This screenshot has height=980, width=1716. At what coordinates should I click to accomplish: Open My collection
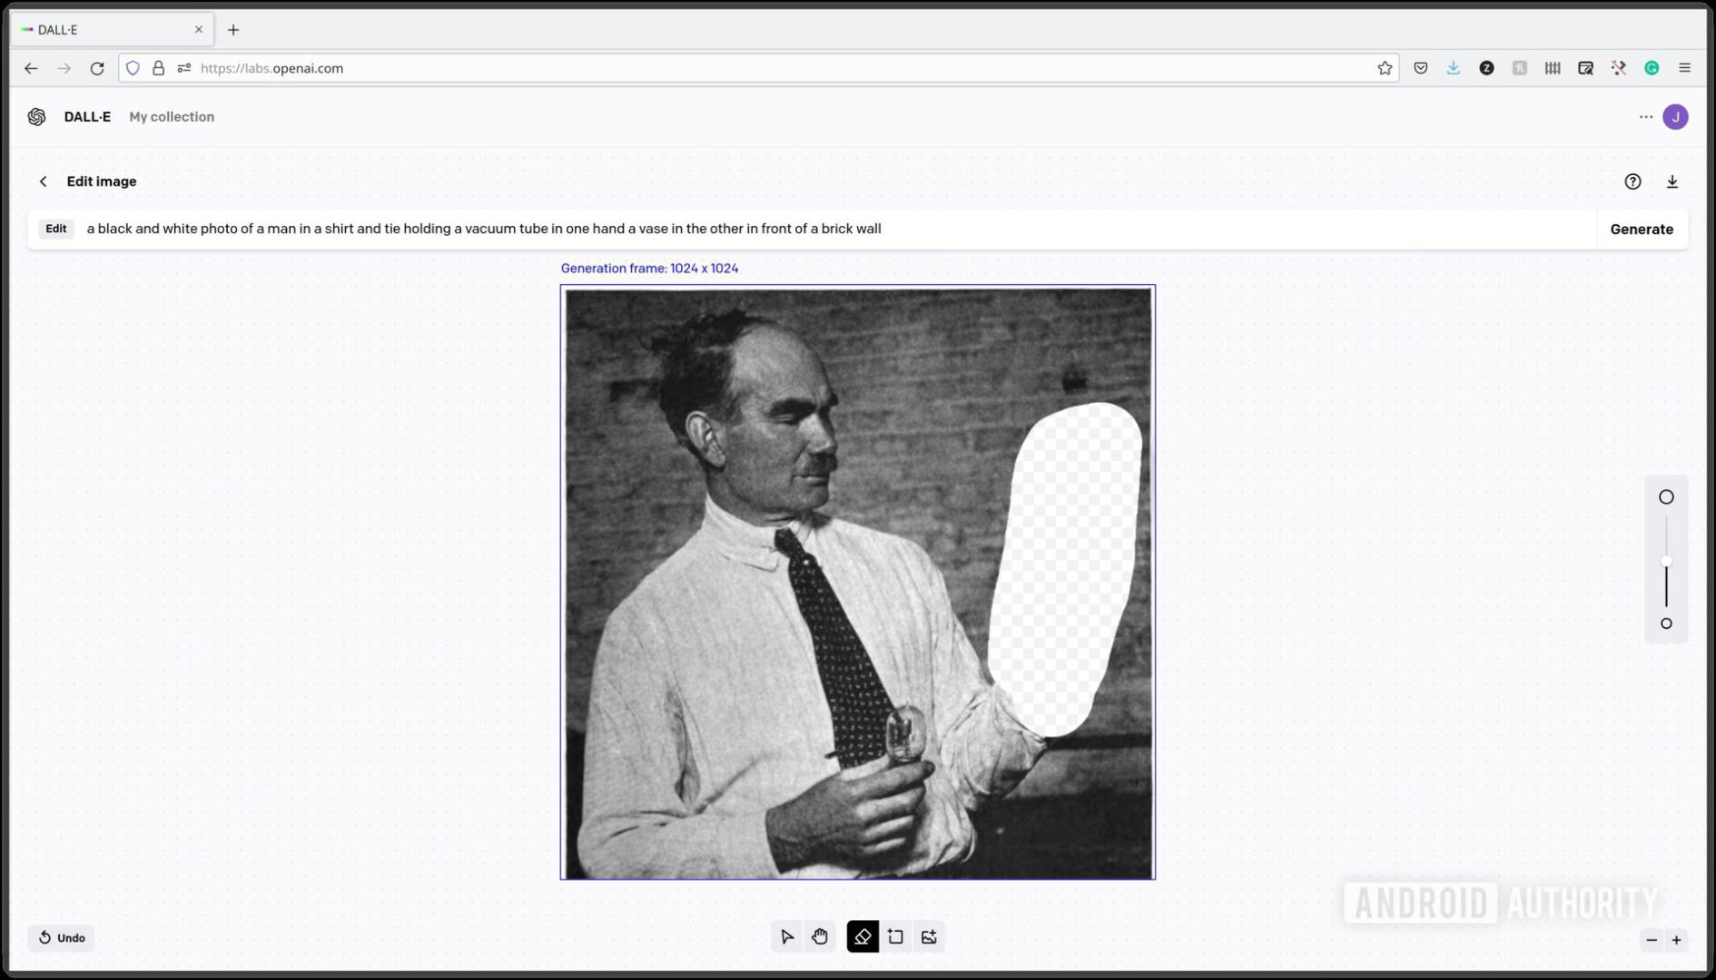[172, 116]
